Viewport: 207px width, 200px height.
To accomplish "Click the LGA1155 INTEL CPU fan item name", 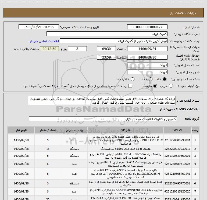I will (x=126, y=164).
